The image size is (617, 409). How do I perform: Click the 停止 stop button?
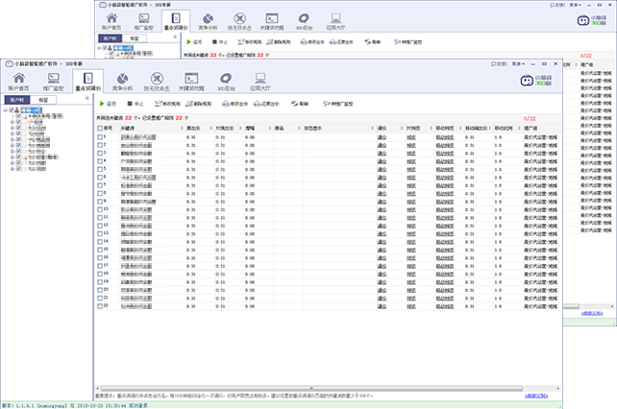[x=136, y=102]
